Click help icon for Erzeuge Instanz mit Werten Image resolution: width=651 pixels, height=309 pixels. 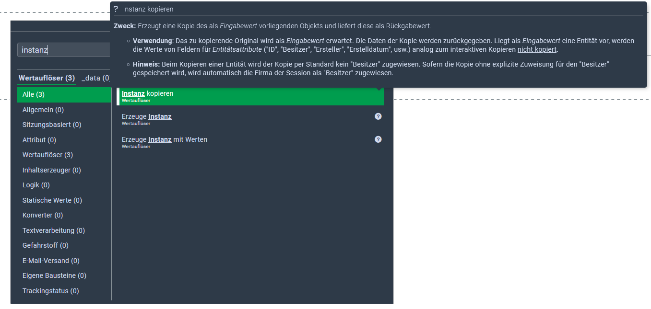pyautogui.click(x=378, y=139)
